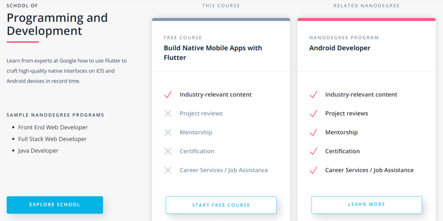The image size is (443, 221).
Task: Click the X icon next to free course Certification
Action: (168, 151)
